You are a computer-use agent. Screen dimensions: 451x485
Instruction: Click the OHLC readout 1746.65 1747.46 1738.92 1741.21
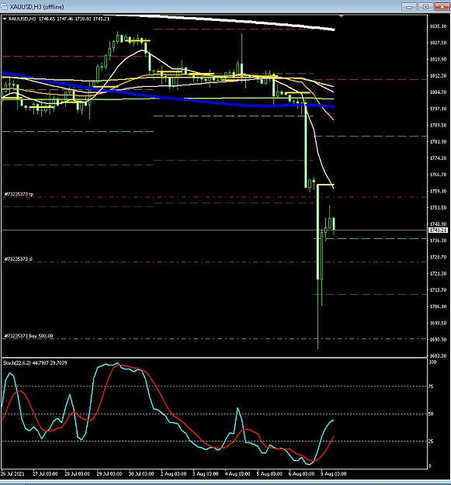pos(74,19)
